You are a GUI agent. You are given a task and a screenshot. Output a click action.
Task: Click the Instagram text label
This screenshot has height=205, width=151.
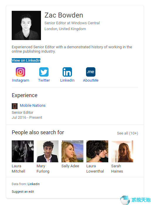(20, 80)
